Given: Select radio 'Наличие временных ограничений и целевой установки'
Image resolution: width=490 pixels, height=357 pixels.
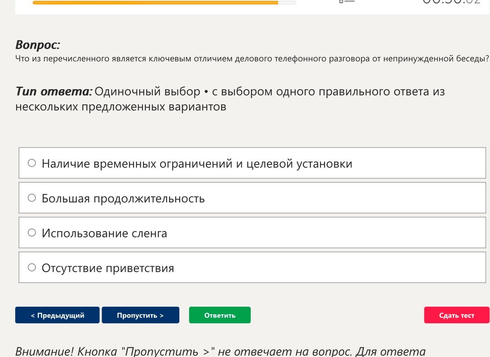Looking at the screenshot, I should click(x=32, y=163).
